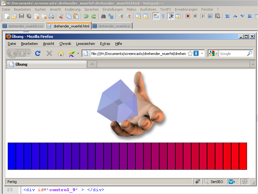Start macro recording in Notepad++ toolbar
258x194 pixels.
(188, 16)
